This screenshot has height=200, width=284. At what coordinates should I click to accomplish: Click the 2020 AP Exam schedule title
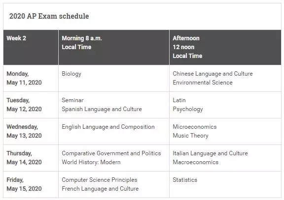pyautogui.click(x=49, y=16)
